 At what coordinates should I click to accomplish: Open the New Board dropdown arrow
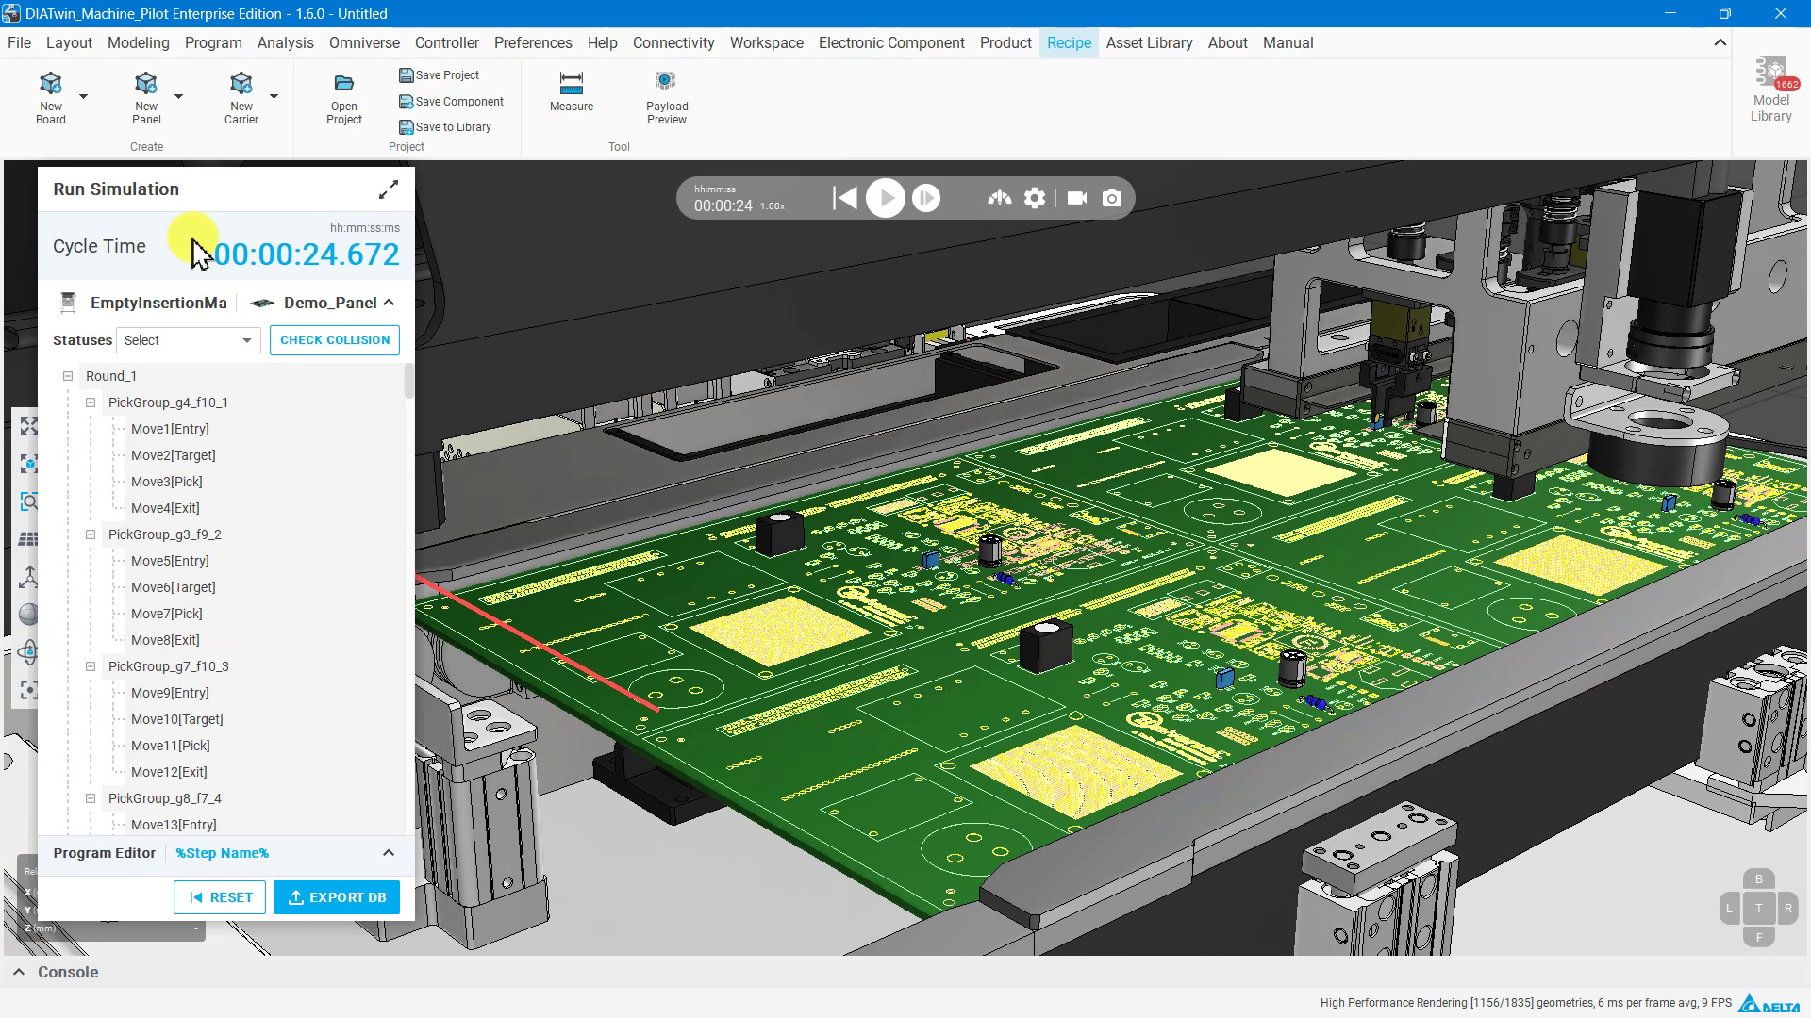point(83,96)
